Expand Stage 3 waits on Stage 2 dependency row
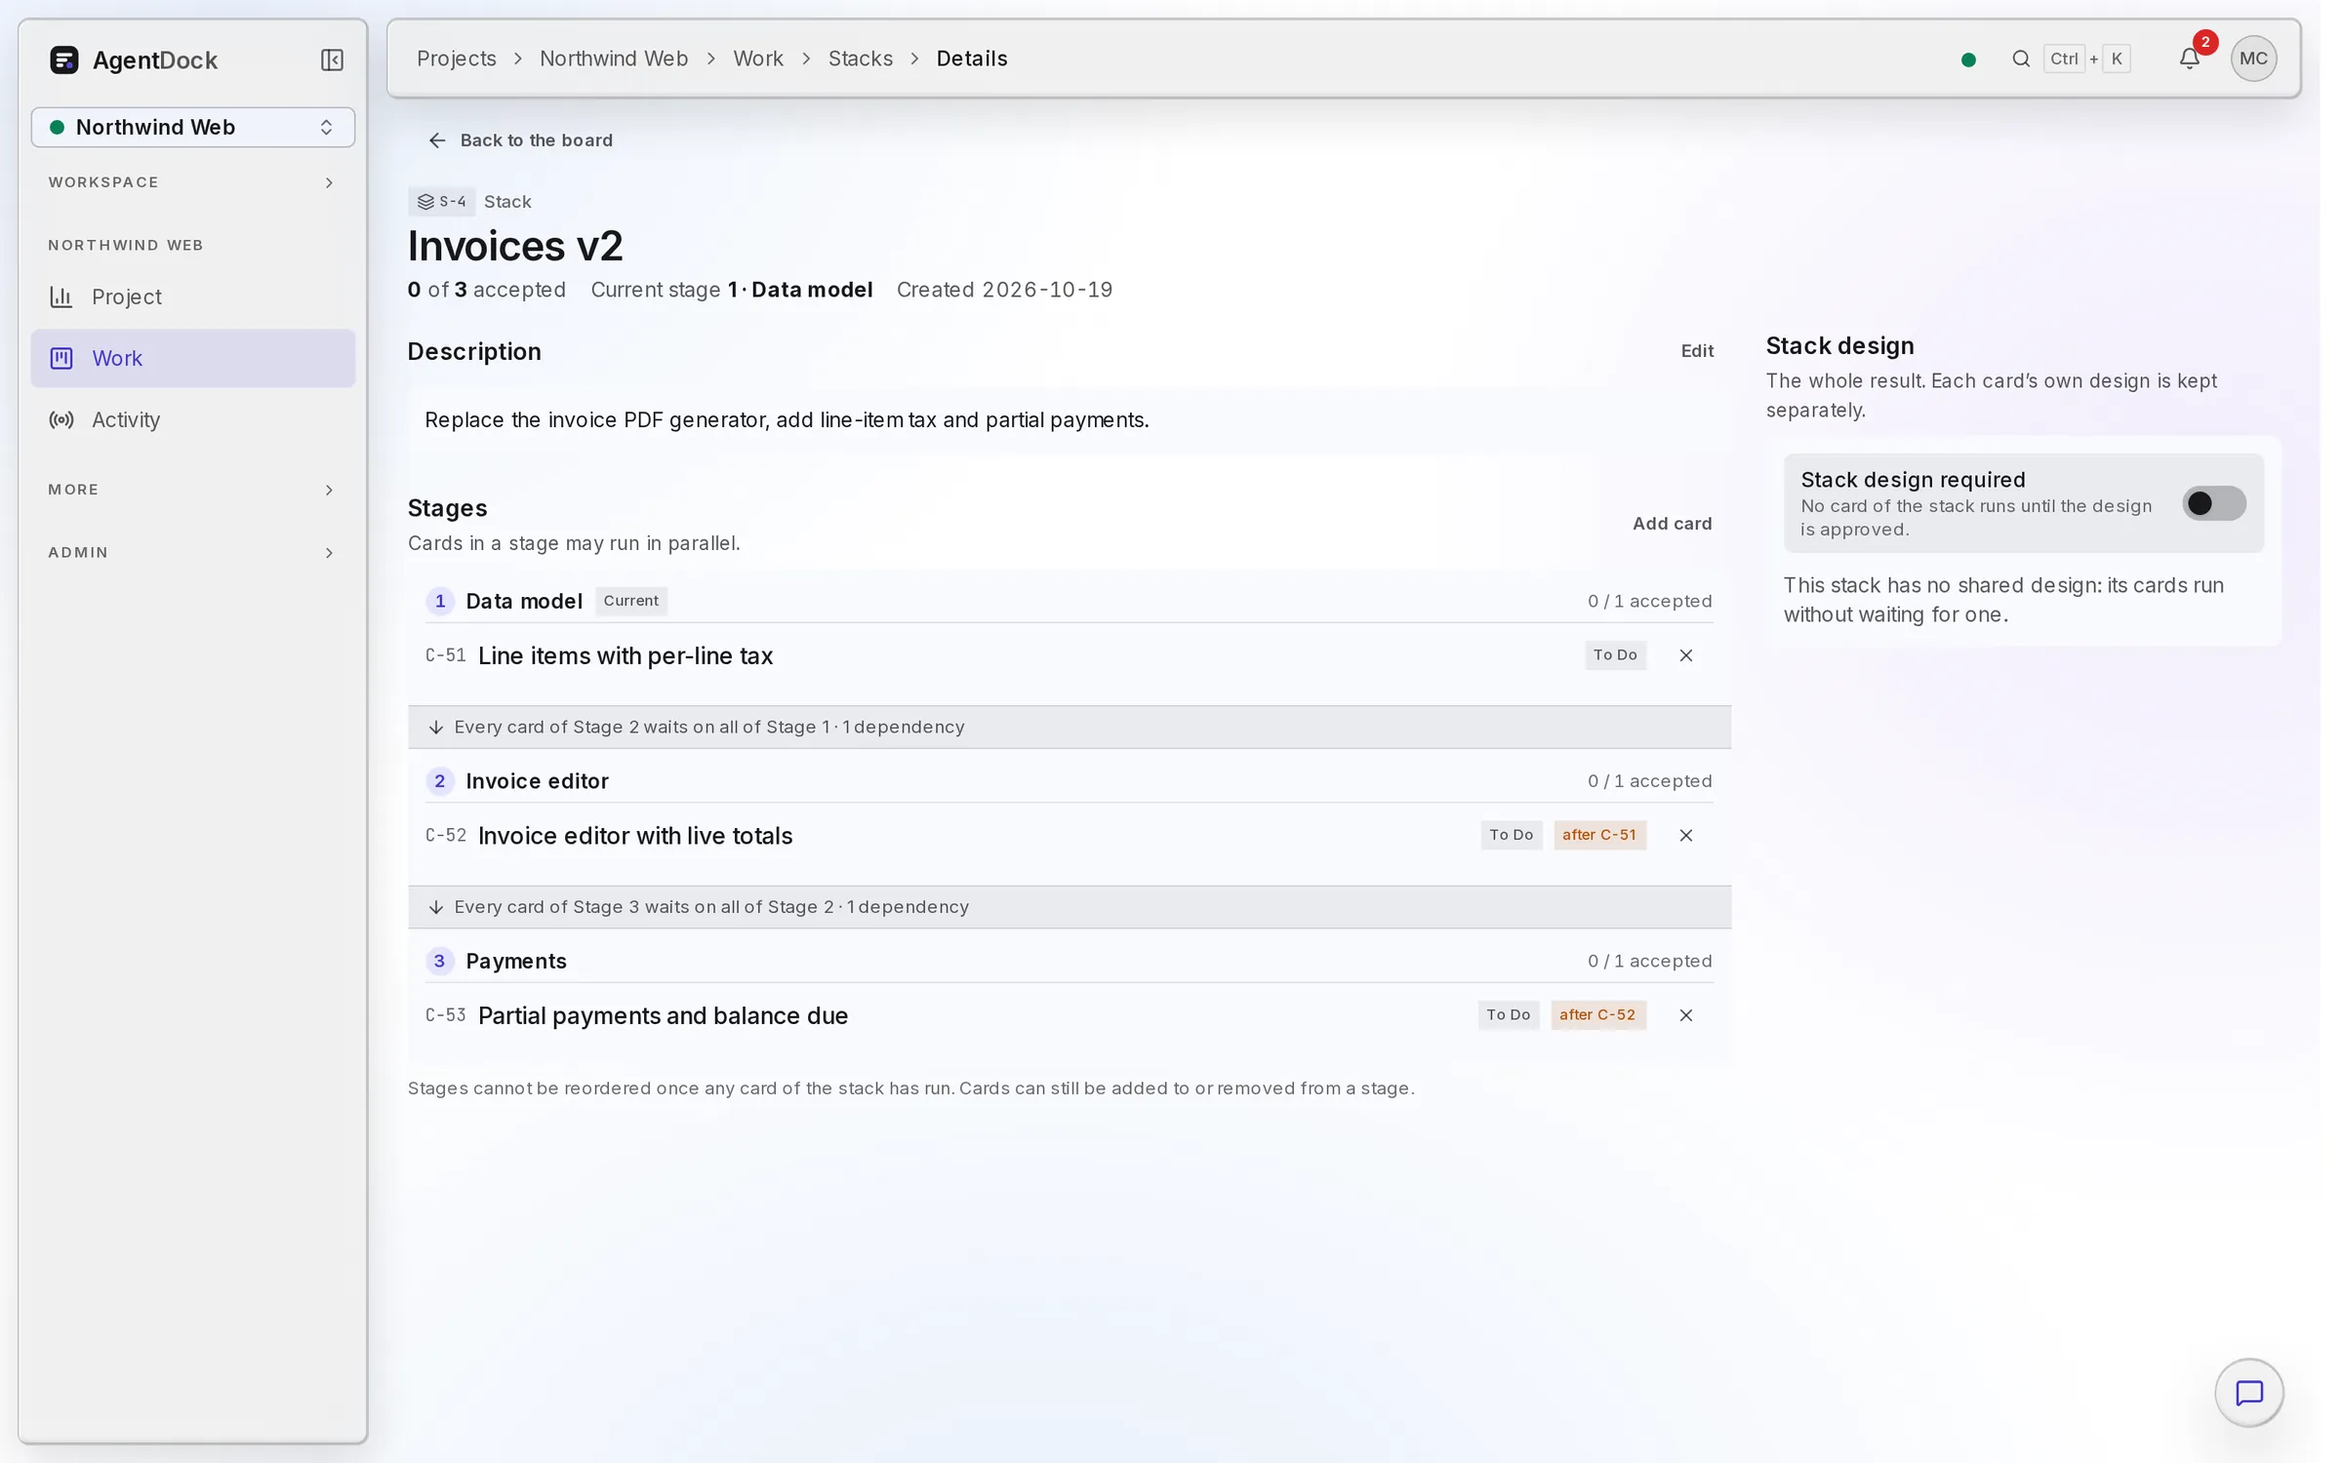Screen dimensions: 2342x1463 click(x=1070, y=907)
